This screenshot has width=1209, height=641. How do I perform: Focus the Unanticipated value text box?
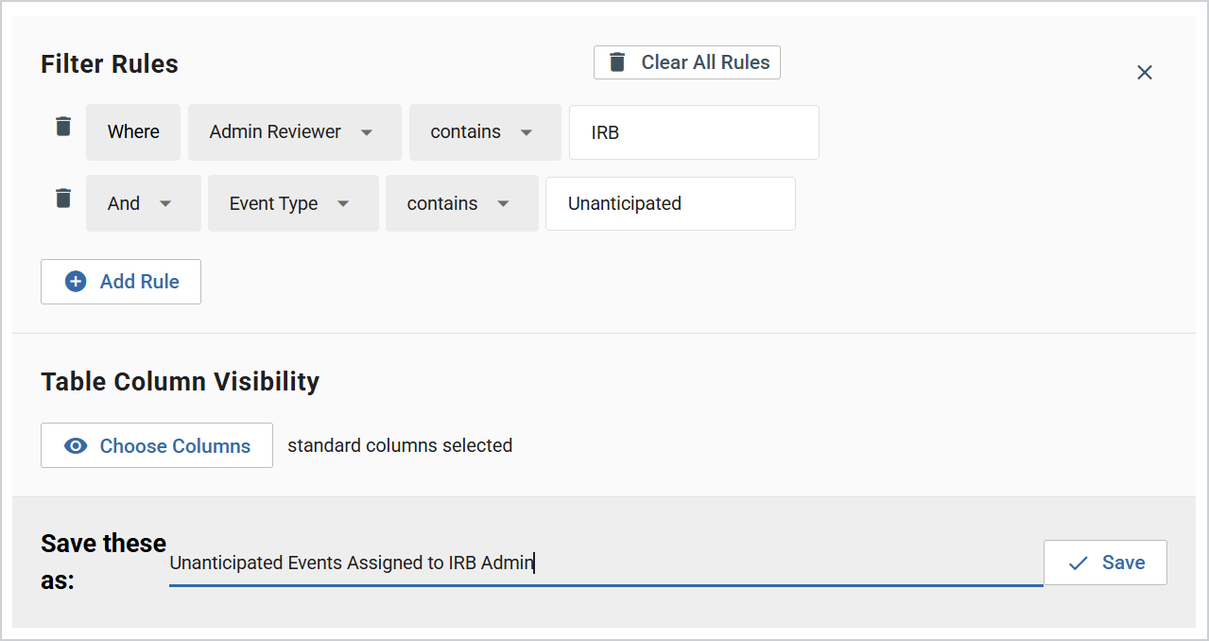(x=669, y=203)
